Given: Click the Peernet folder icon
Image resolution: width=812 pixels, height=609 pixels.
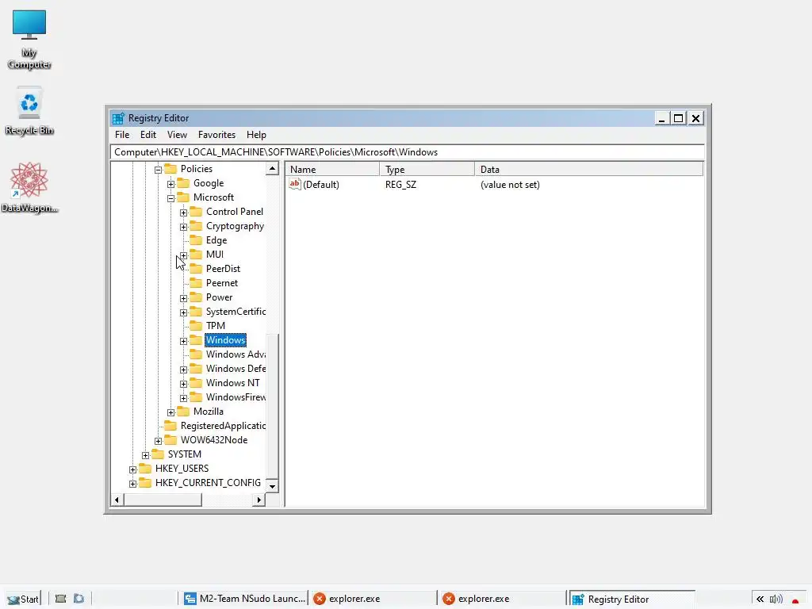Looking at the screenshot, I should pyautogui.click(x=196, y=283).
